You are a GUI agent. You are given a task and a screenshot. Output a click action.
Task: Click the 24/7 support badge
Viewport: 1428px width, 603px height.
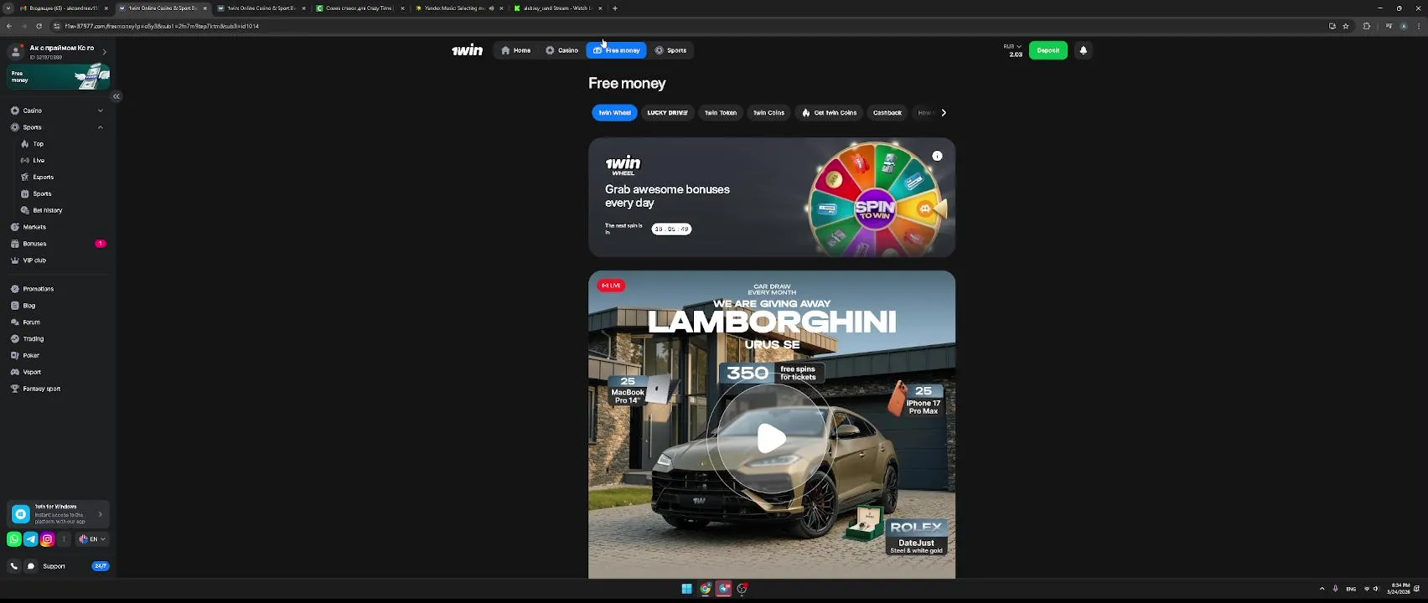click(101, 566)
